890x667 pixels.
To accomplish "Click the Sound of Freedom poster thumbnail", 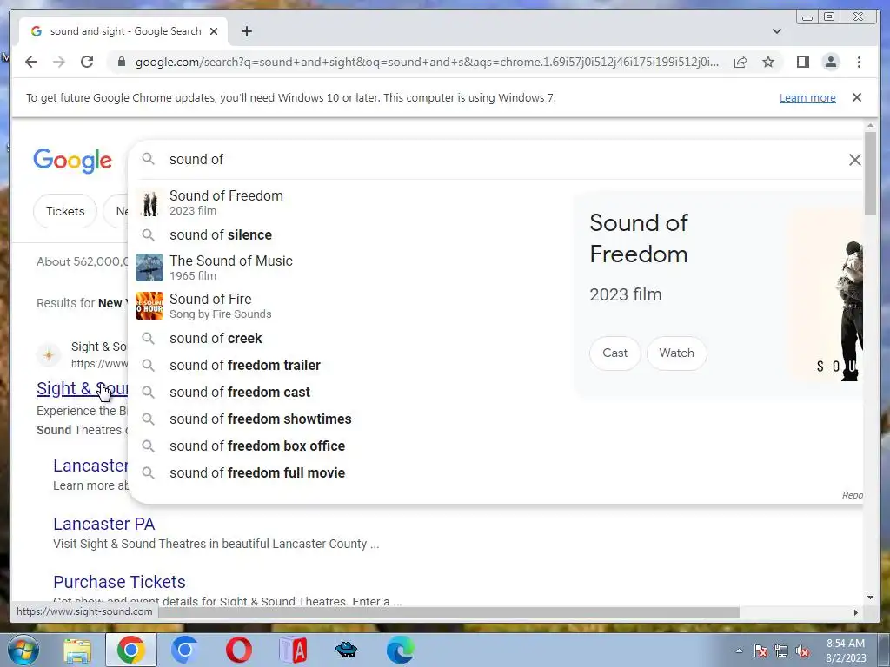I will point(149,203).
